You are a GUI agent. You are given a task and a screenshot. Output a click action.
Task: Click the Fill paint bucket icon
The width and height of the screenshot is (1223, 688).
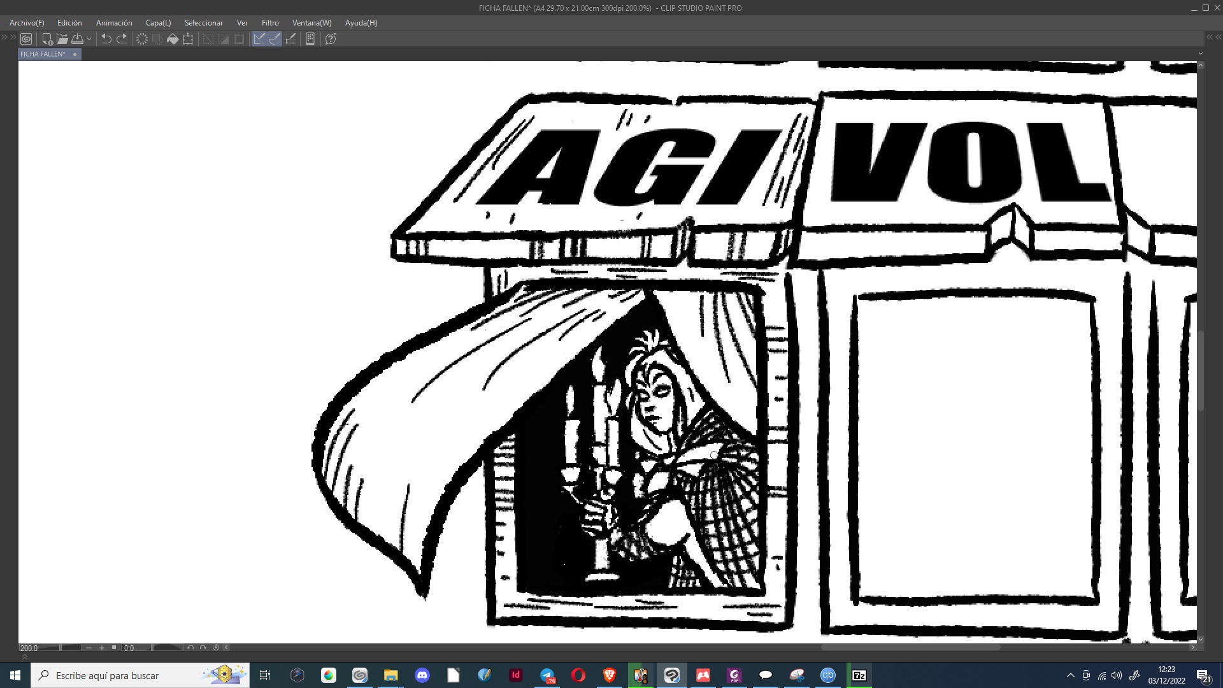[x=173, y=39]
